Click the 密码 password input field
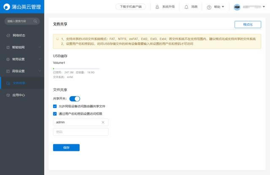270x175 pixels. point(81,132)
